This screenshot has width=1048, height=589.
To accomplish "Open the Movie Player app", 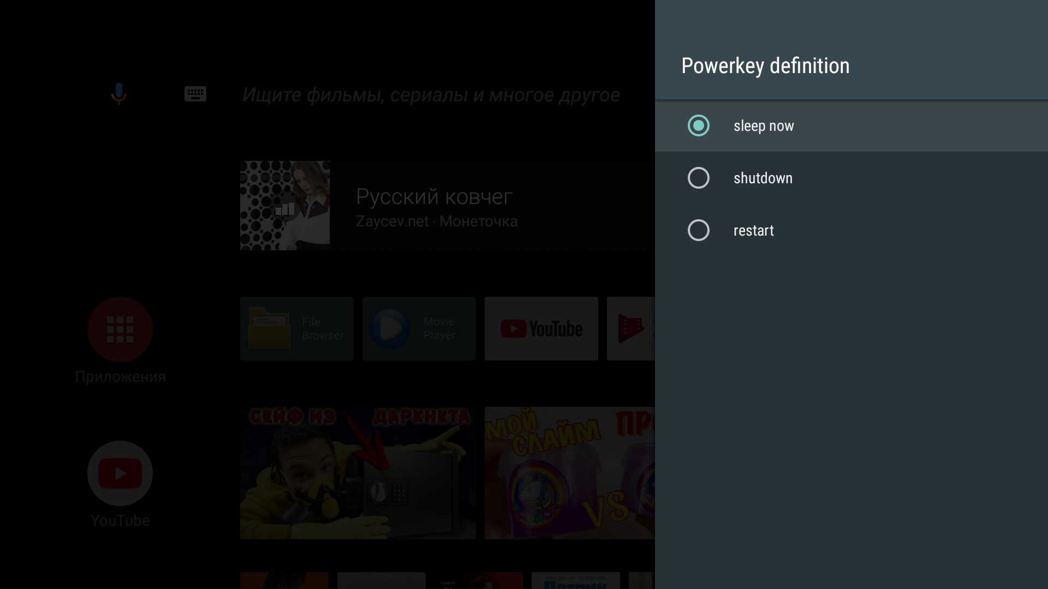I will click(x=418, y=328).
